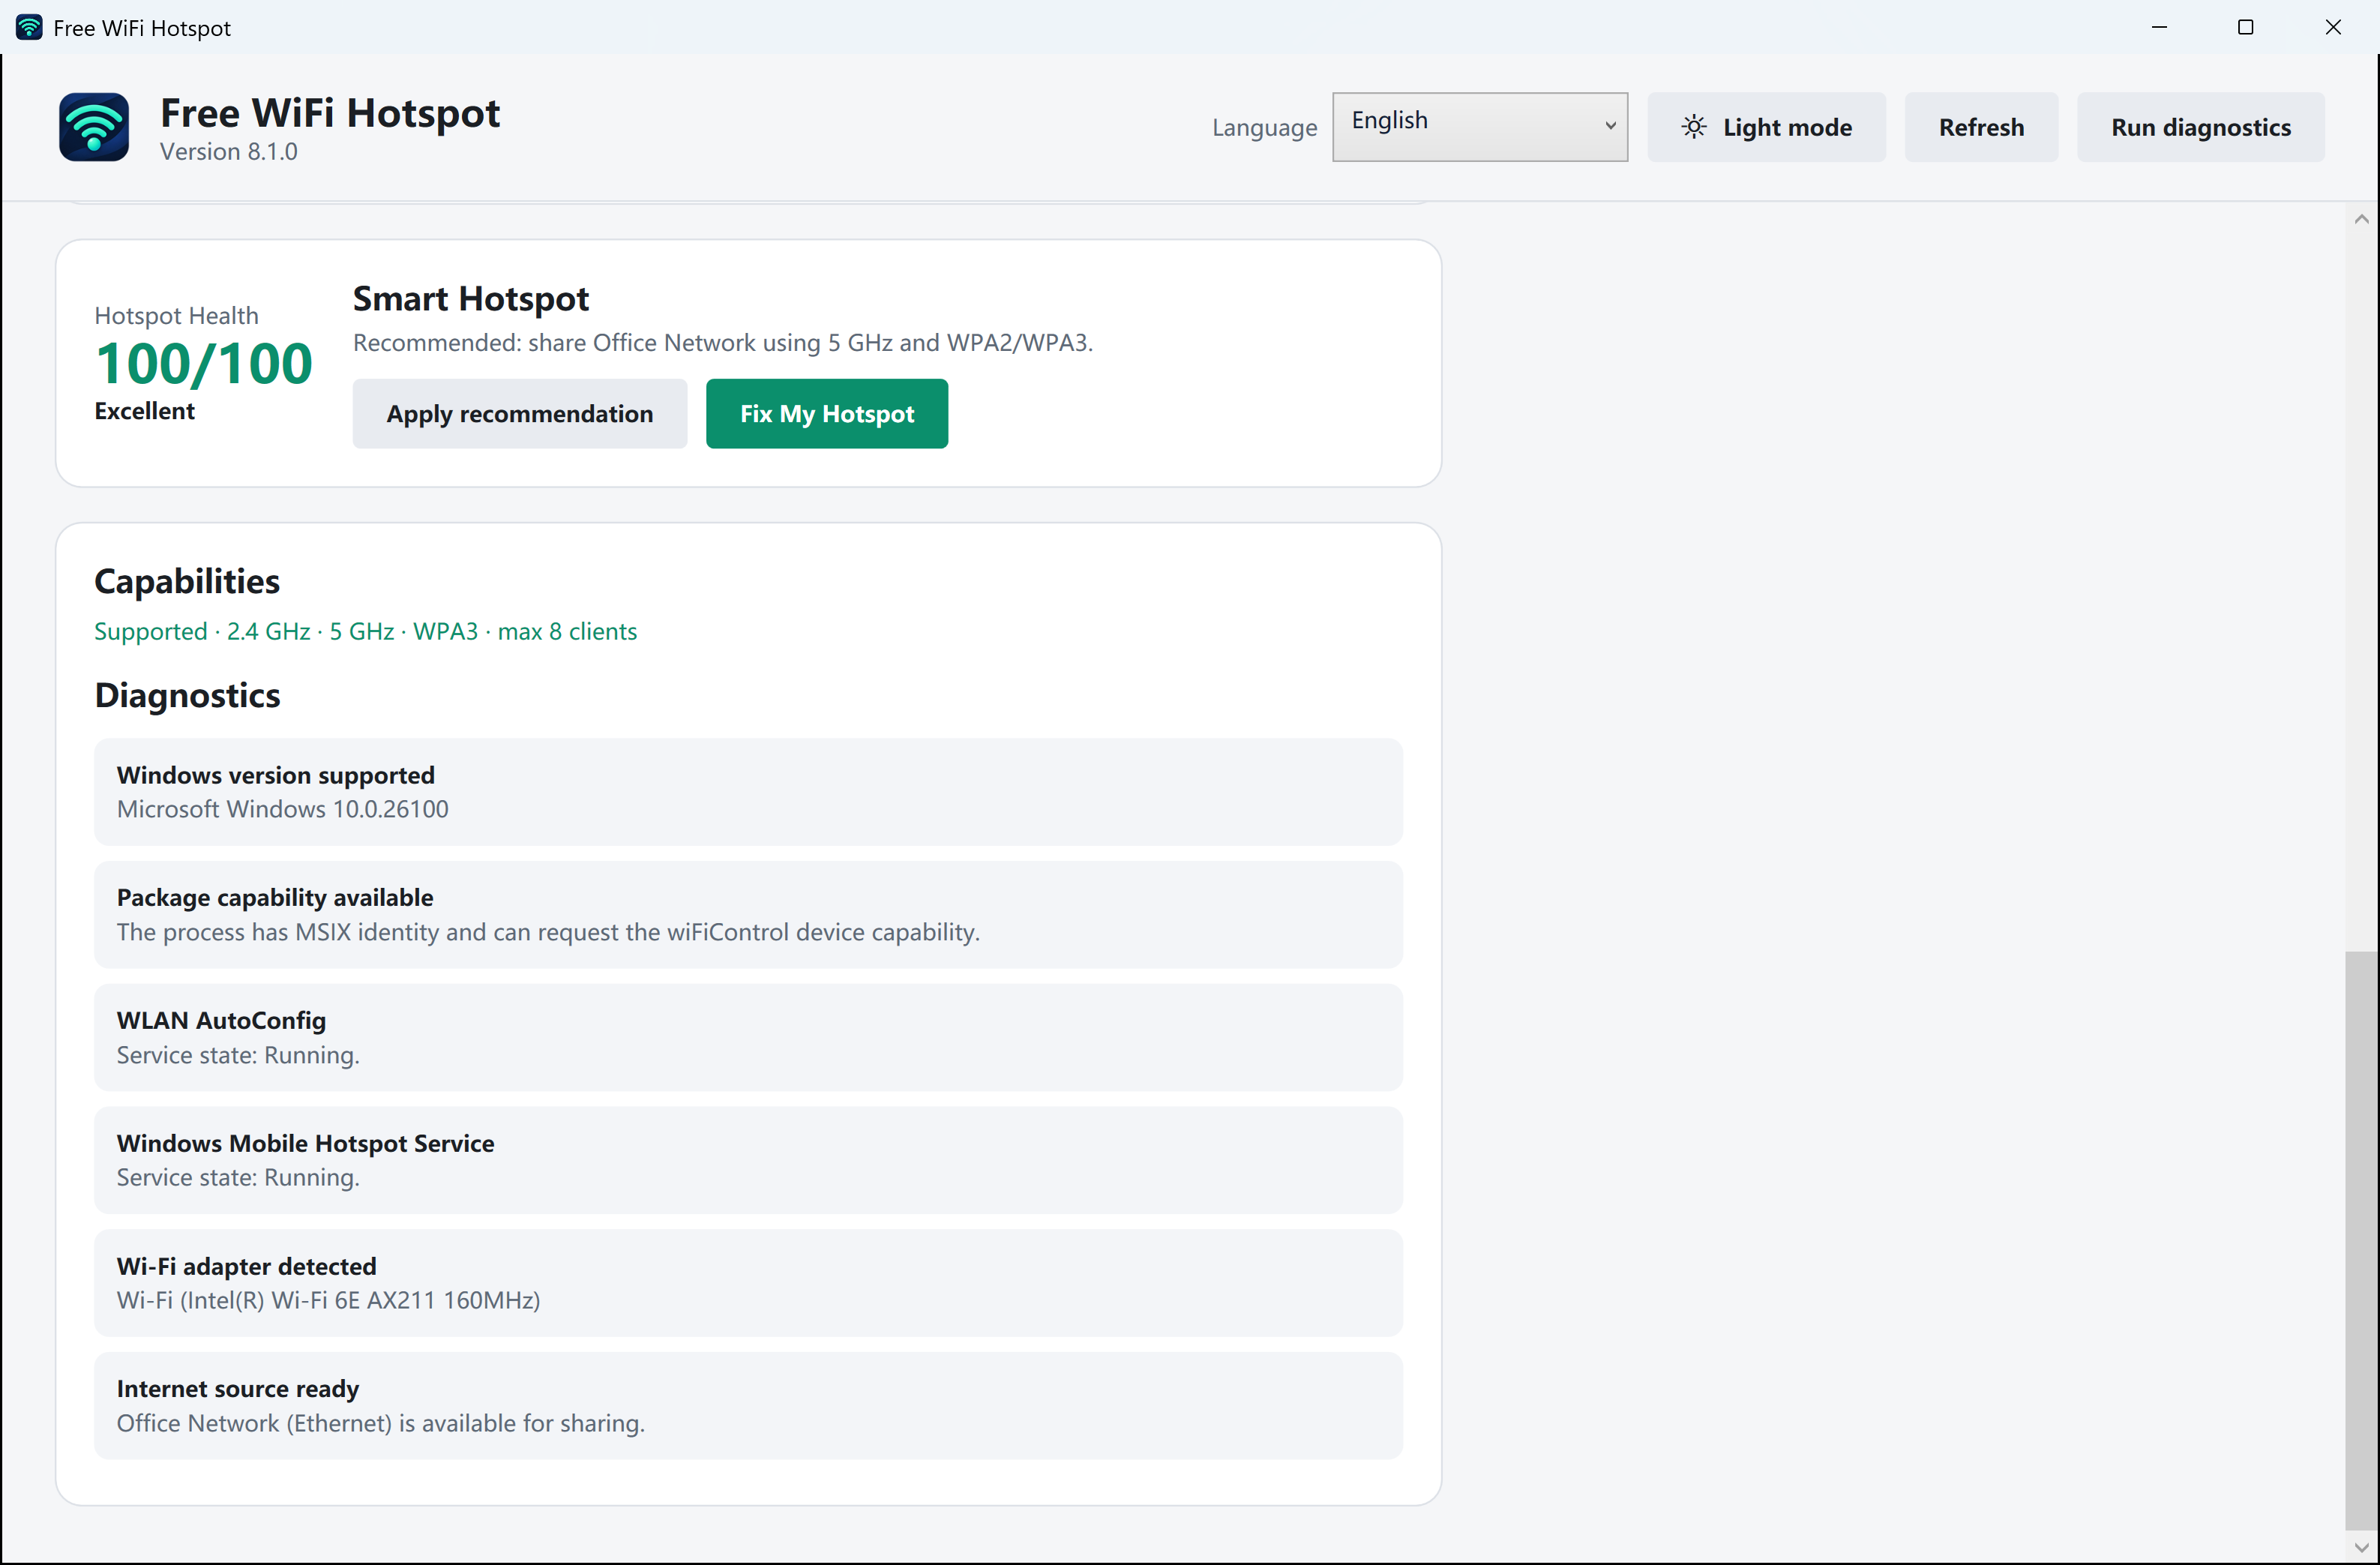Minimize the Free WiFi Hotspot window
The image size is (2380, 1565).
(2159, 27)
